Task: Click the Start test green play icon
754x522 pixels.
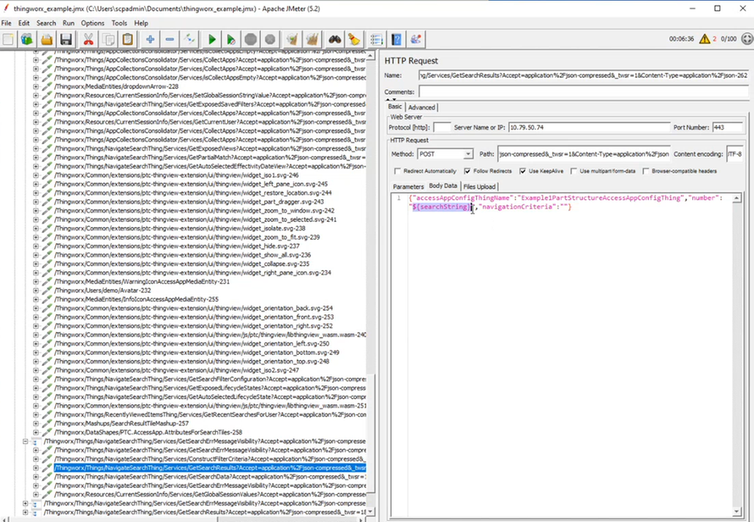Action: pyautogui.click(x=212, y=39)
